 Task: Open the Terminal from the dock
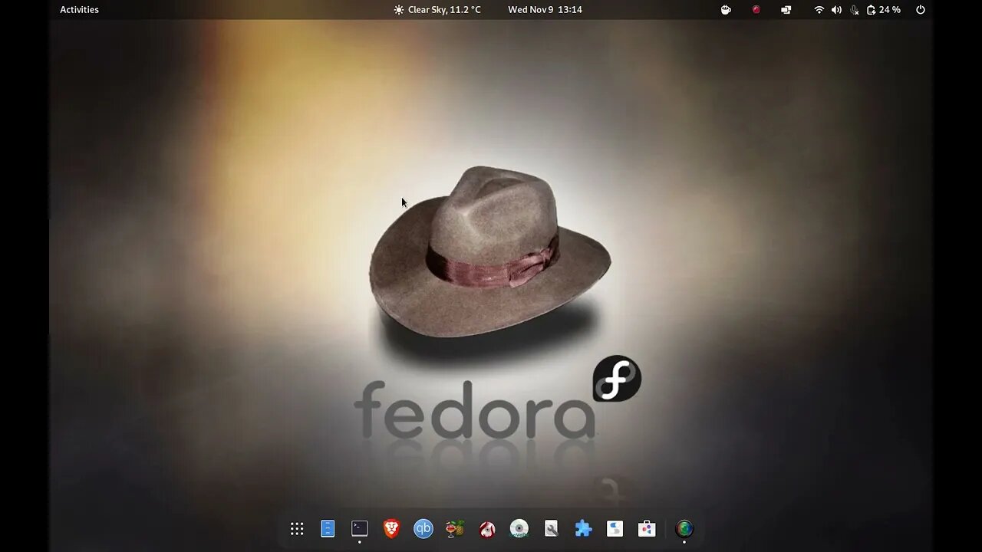pos(360,528)
